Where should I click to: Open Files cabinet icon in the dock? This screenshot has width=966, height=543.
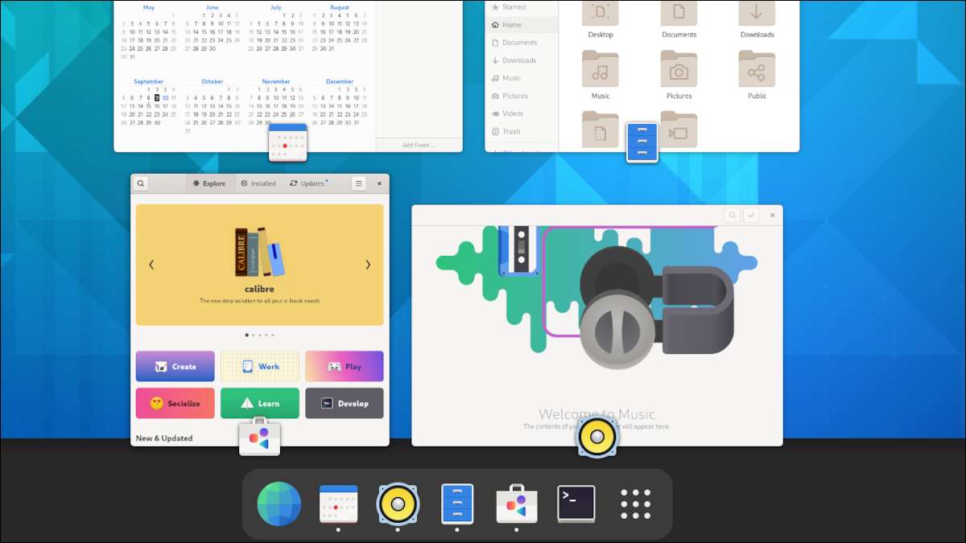point(457,504)
